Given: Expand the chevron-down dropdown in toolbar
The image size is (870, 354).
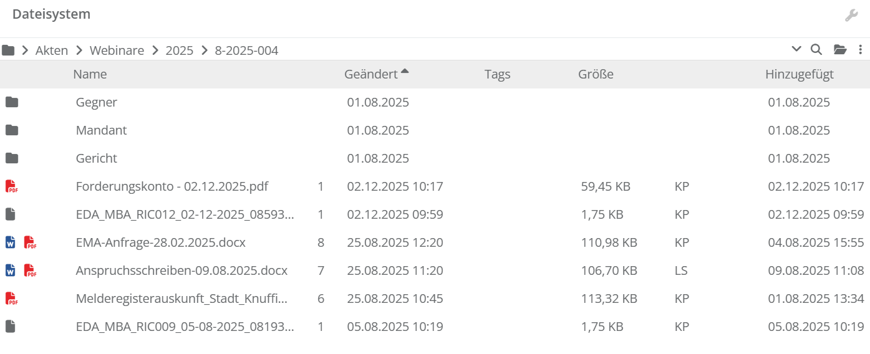Looking at the screenshot, I should pyautogui.click(x=796, y=50).
